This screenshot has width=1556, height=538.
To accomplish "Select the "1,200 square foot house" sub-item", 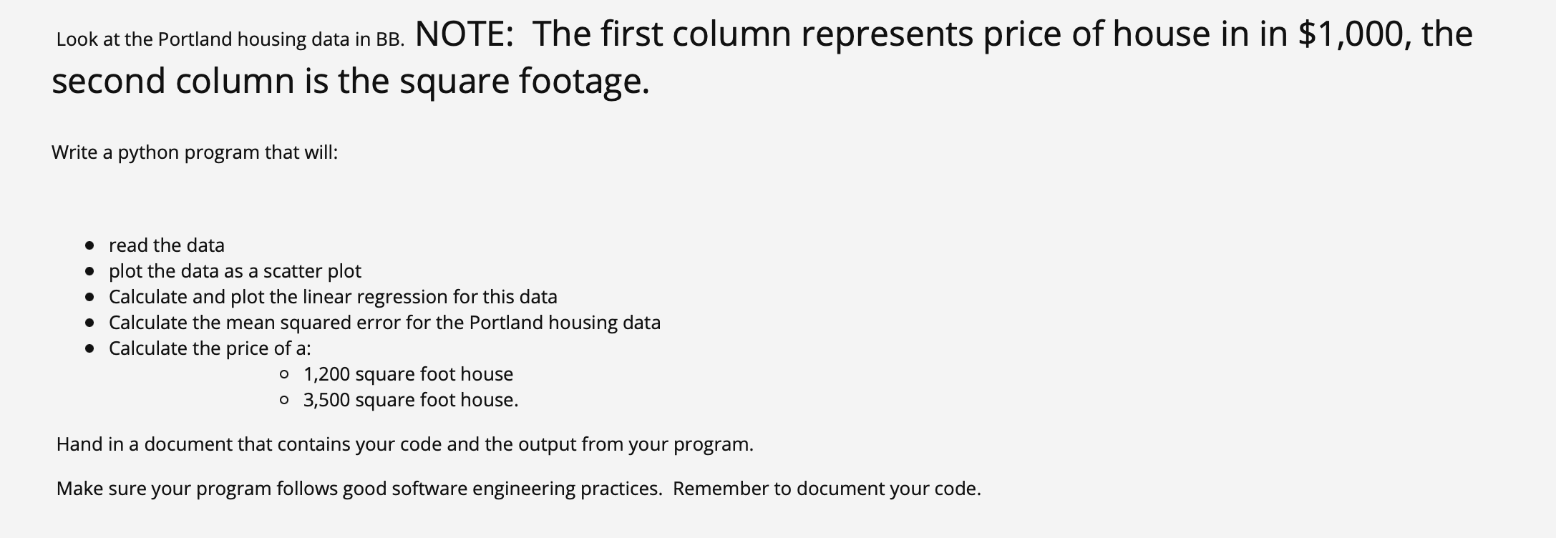I will [x=408, y=374].
